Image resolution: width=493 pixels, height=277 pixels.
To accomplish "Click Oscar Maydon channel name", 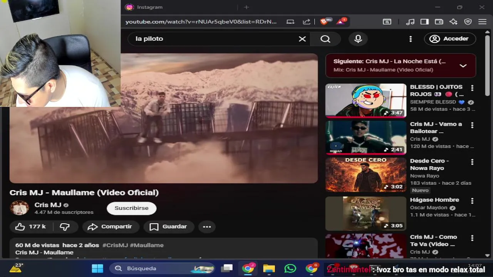I will click(428, 208).
